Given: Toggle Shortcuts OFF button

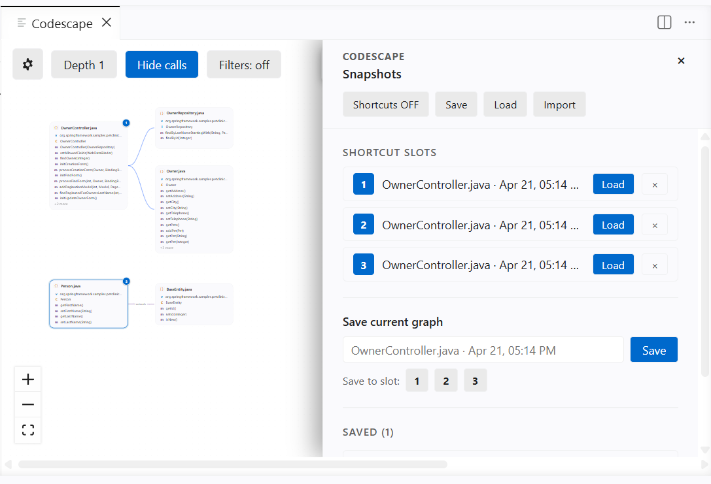Looking at the screenshot, I should point(386,105).
